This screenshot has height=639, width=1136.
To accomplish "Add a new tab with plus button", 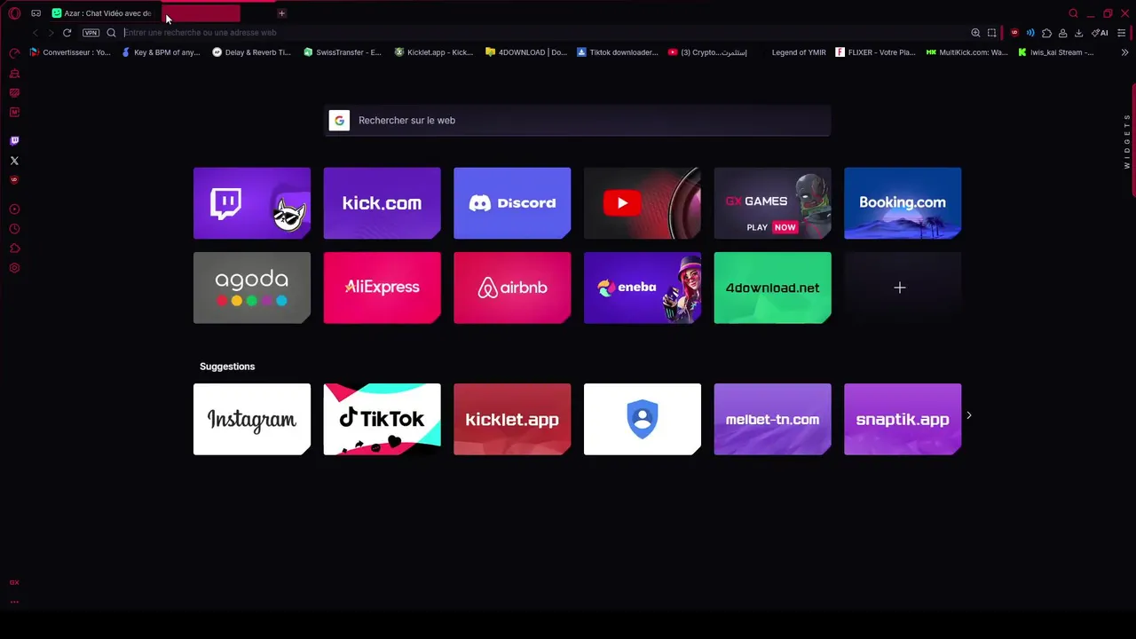I will pos(281,13).
